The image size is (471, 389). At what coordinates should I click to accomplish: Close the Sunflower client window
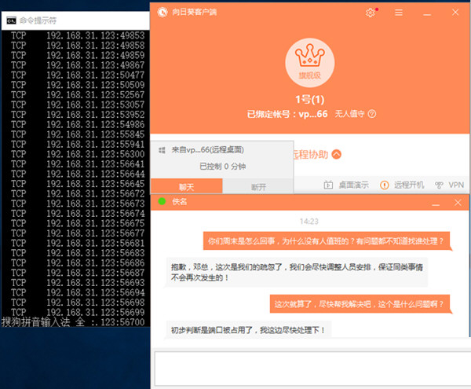[455, 12]
